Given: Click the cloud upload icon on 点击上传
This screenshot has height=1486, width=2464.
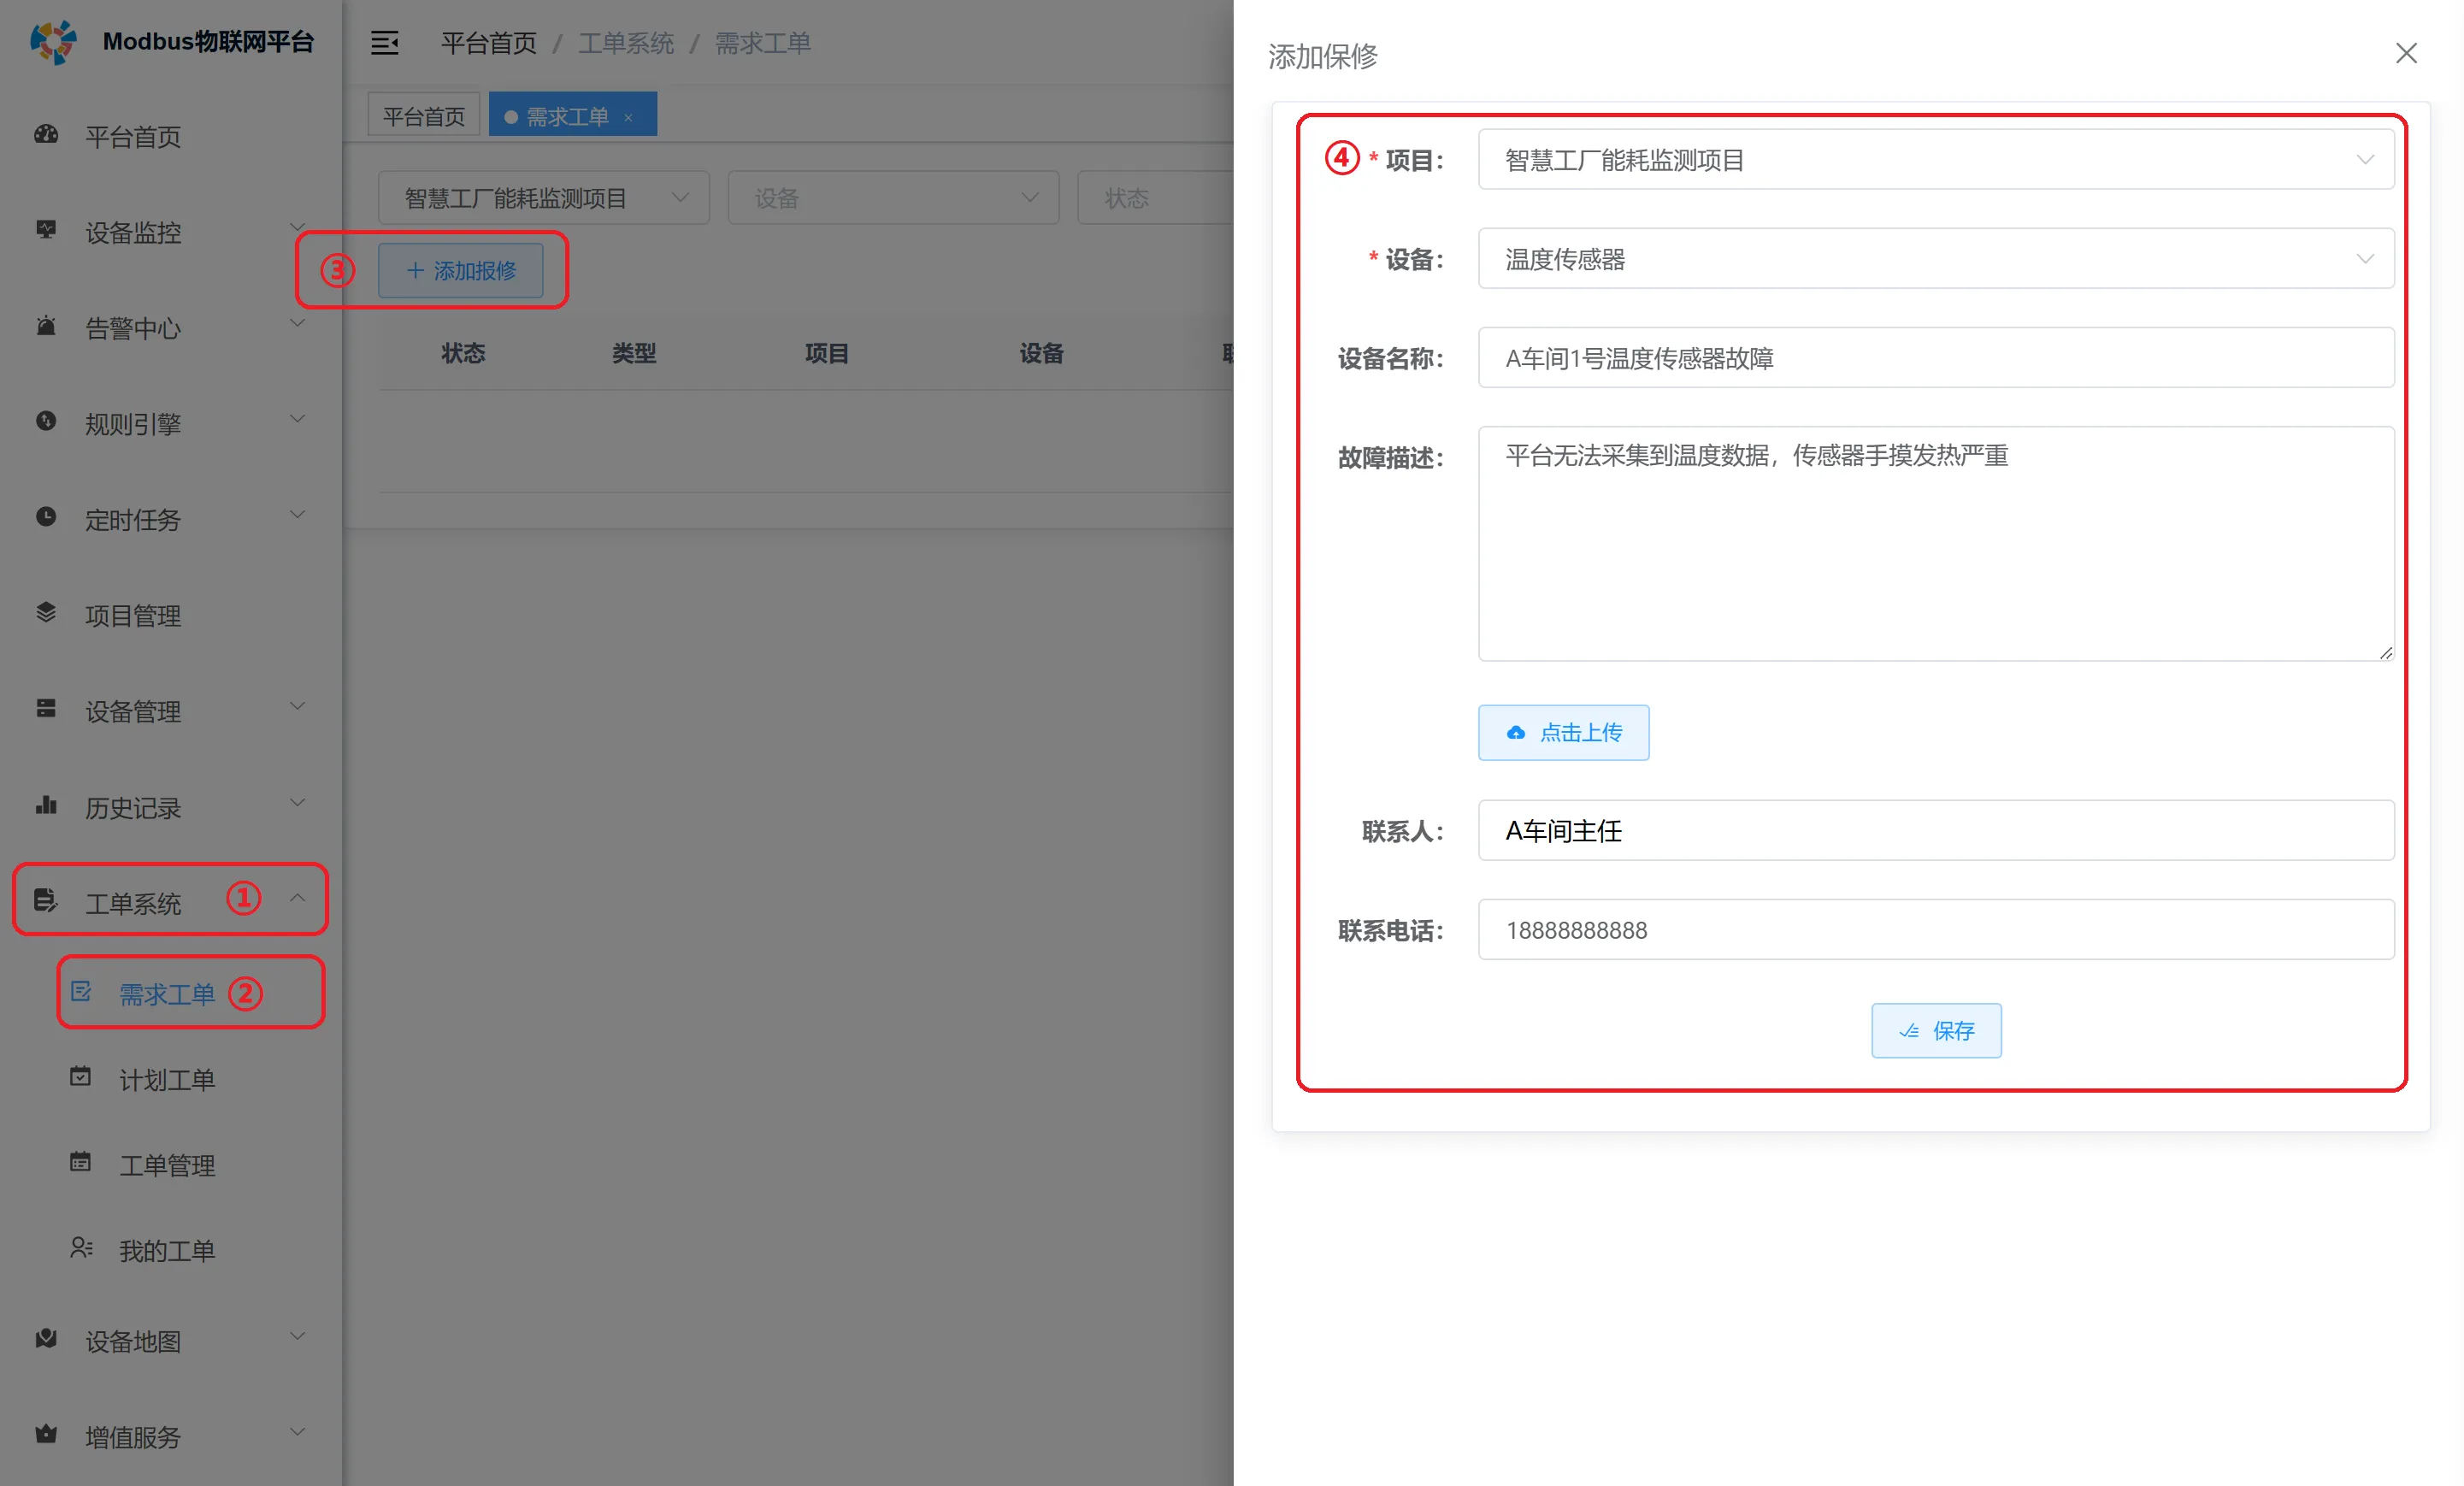Looking at the screenshot, I should [1516, 733].
